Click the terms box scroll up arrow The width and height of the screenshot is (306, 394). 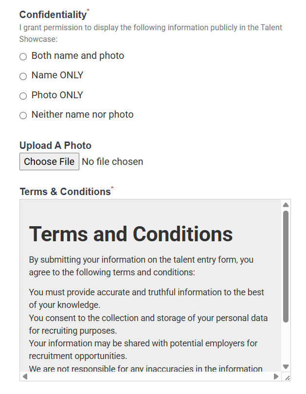click(286, 205)
